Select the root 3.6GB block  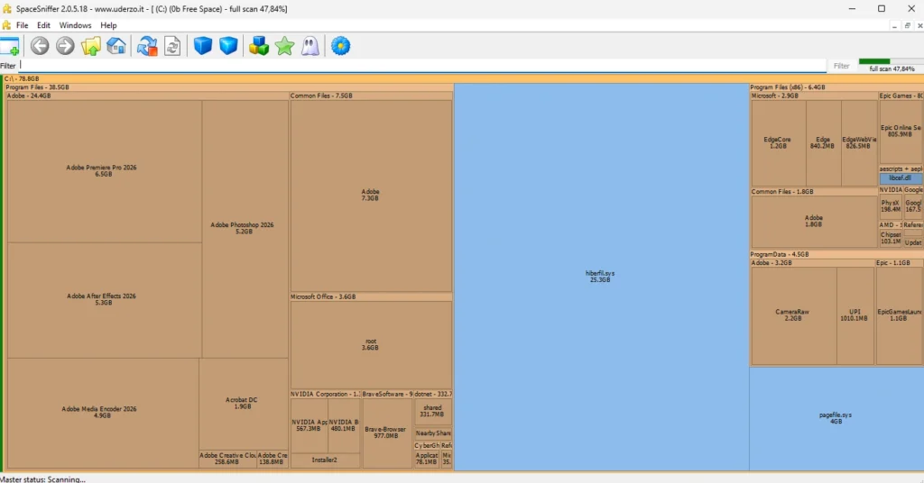click(371, 345)
